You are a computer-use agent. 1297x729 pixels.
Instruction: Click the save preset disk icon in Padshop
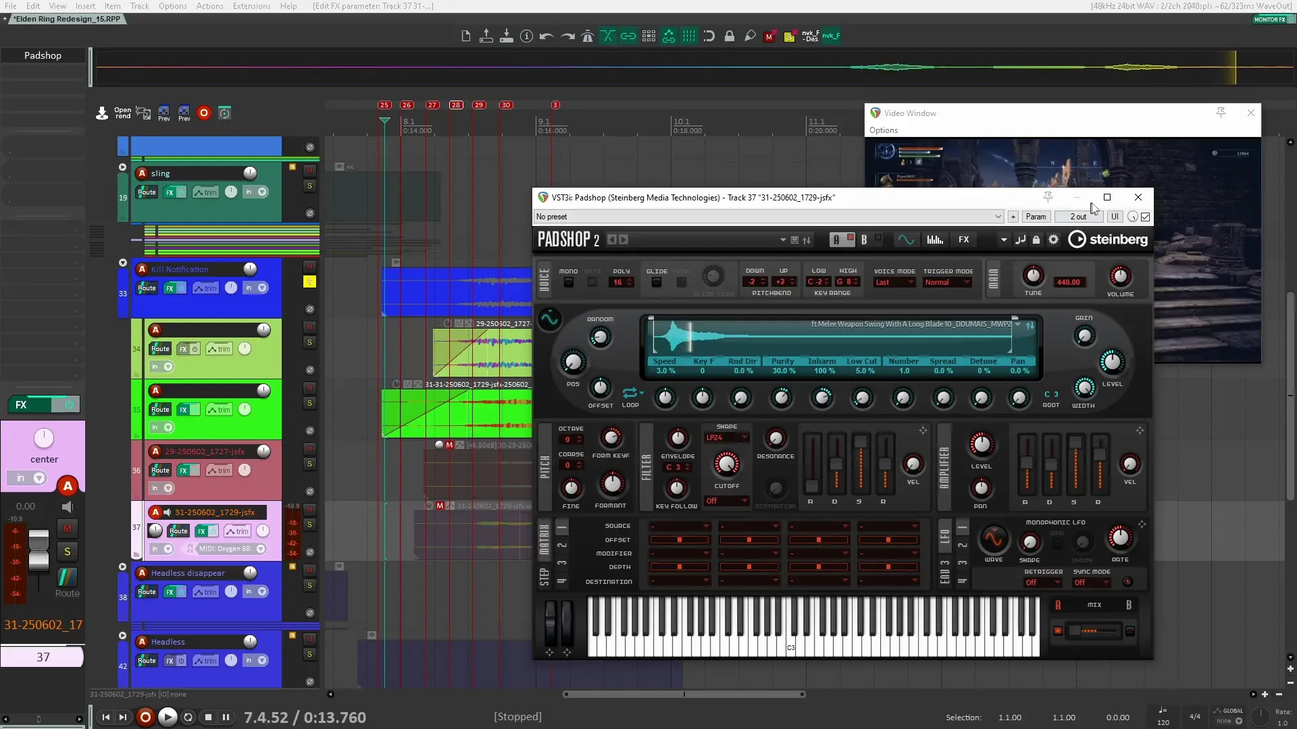tap(794, 240)
